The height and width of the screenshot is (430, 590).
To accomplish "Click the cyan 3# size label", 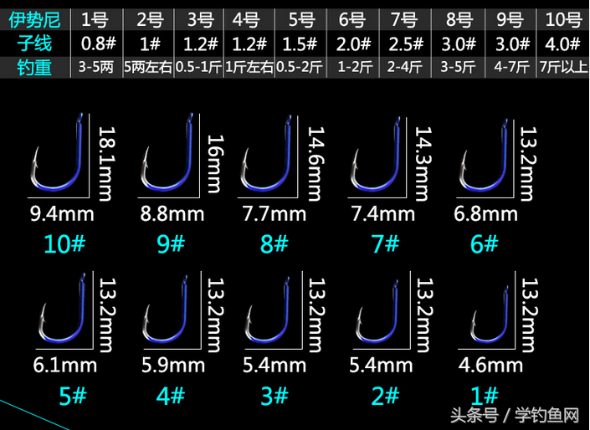I will coord(274,397).
